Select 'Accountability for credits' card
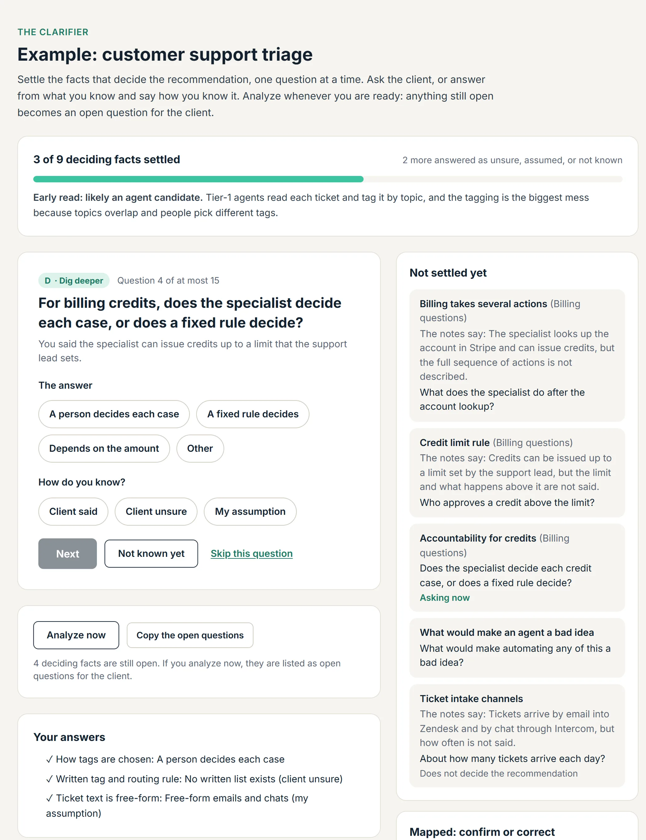Screen dimensions: 646x840 click(517, 568)
